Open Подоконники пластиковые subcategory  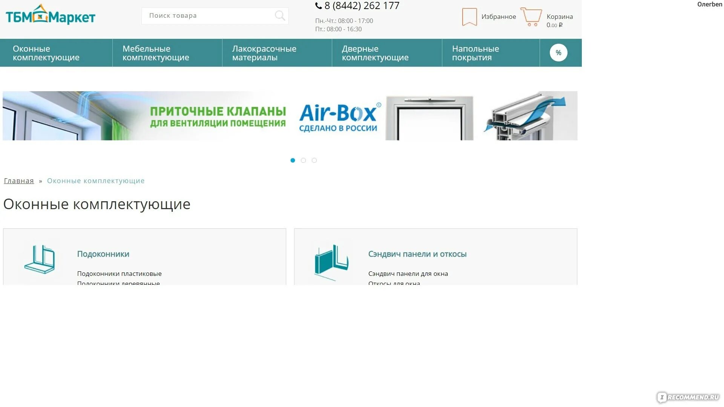click(x=119, y=274)
